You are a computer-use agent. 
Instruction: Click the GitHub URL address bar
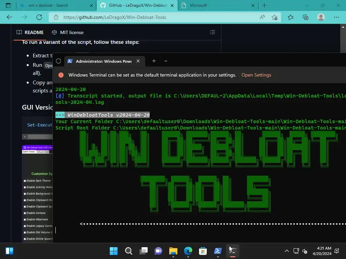point(154,17)
